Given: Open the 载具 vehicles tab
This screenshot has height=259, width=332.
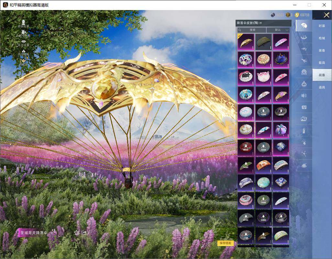Looking at the screenshot, I should 322,62.
